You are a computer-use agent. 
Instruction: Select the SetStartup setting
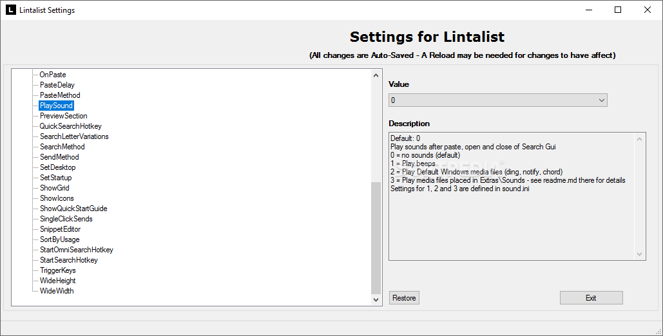pos(56,178)
